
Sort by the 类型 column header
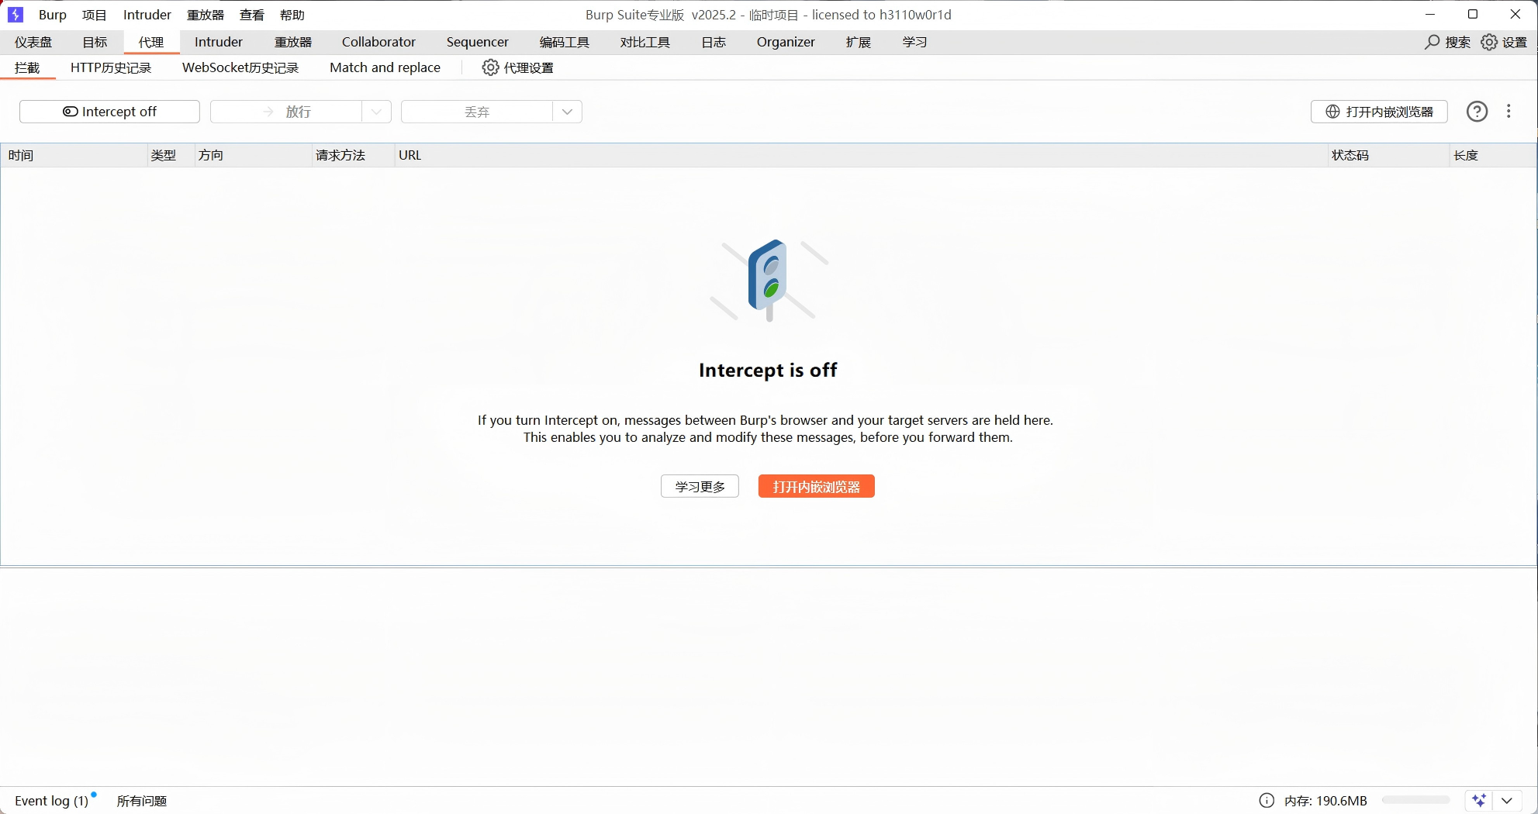tap(171, 155)
